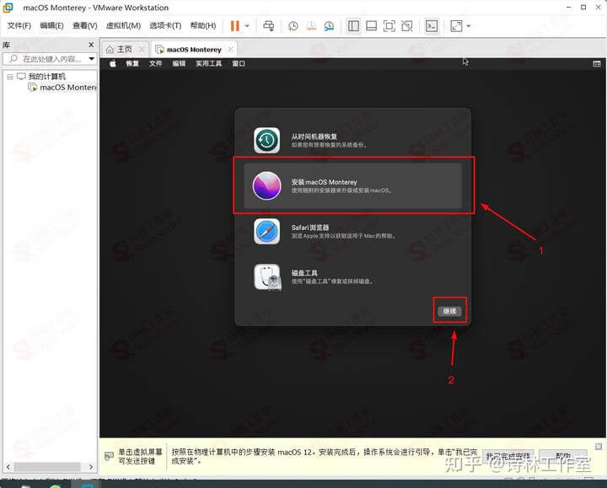Click the library horizontal scrollbar thumb

[x=47, y=467]
